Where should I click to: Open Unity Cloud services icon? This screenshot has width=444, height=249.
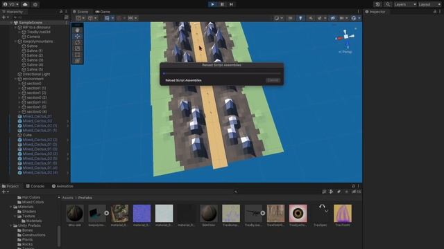(25, 4)
